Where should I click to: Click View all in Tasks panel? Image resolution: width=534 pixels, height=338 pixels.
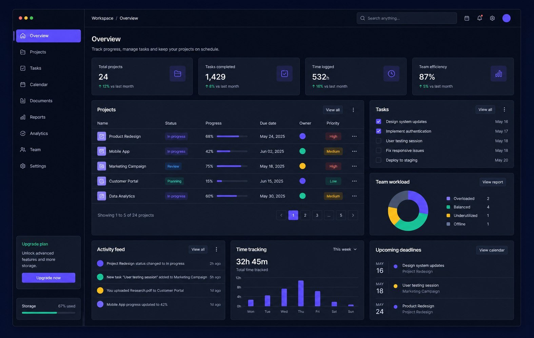coord(485,109)
